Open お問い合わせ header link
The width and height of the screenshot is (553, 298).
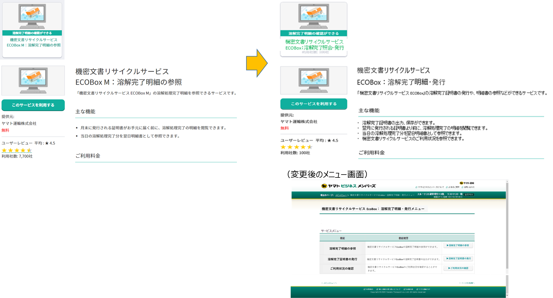[468, 187]
